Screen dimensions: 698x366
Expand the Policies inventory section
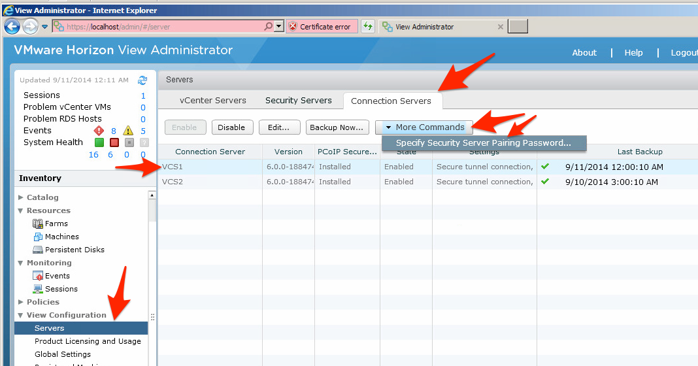pyautogui.click(x=42, y=302)
